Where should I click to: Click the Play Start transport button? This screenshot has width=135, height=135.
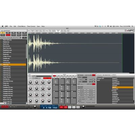coord(78,107)
